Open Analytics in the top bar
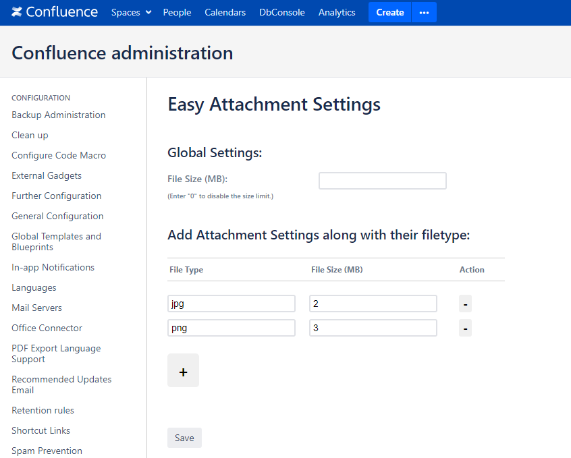This screenshot has width=571, height=458. click(x=337, y=12)
